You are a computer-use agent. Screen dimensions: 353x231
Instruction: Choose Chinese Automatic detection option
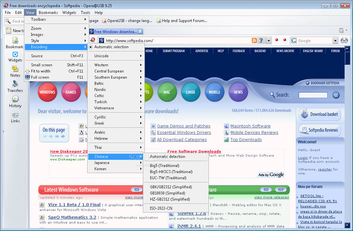click(x=176, y=157)
